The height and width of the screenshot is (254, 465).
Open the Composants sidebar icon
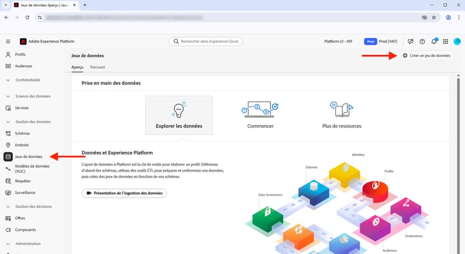coord(8,230)
